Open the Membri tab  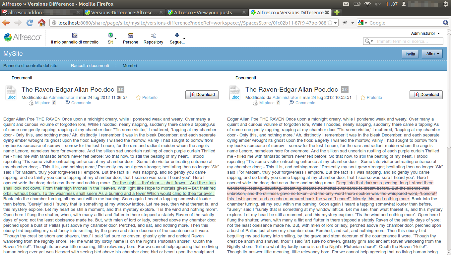tap(130, 66)
